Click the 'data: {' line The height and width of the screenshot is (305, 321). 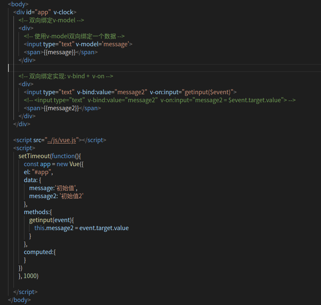coord(32,180)
